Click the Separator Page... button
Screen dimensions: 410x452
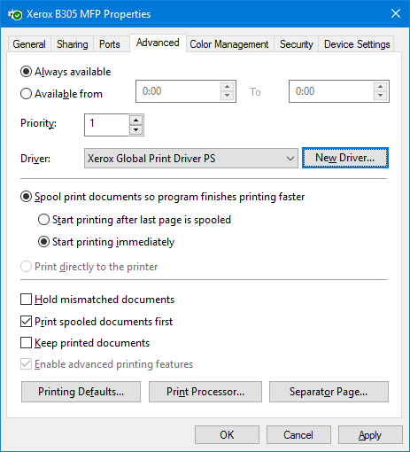[329, 392]
